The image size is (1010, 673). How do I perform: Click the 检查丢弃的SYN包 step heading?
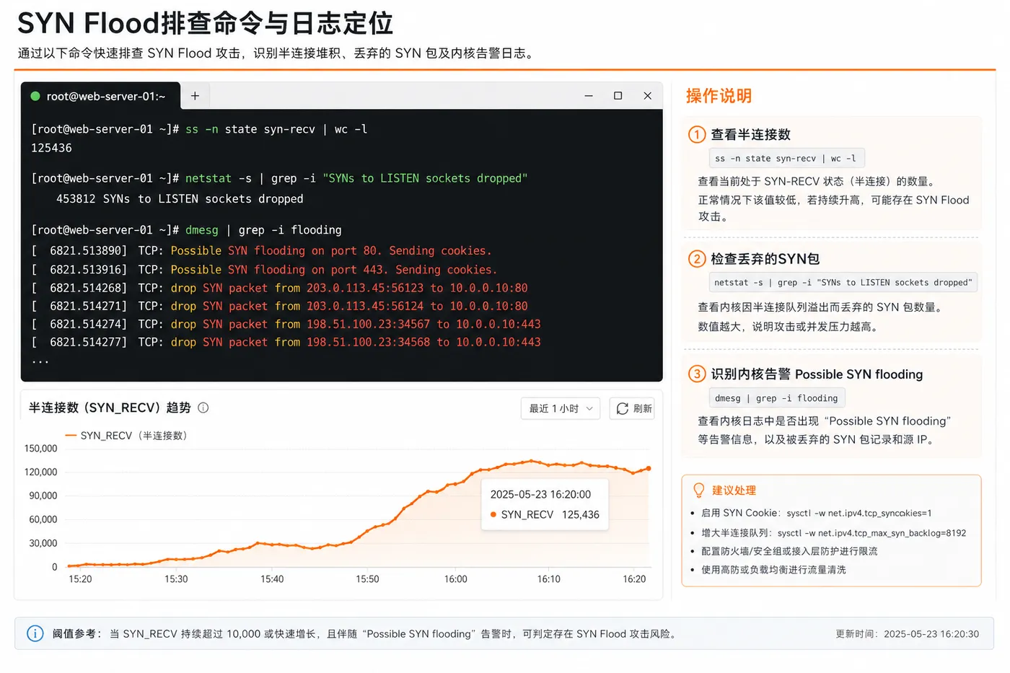point(765,258)
